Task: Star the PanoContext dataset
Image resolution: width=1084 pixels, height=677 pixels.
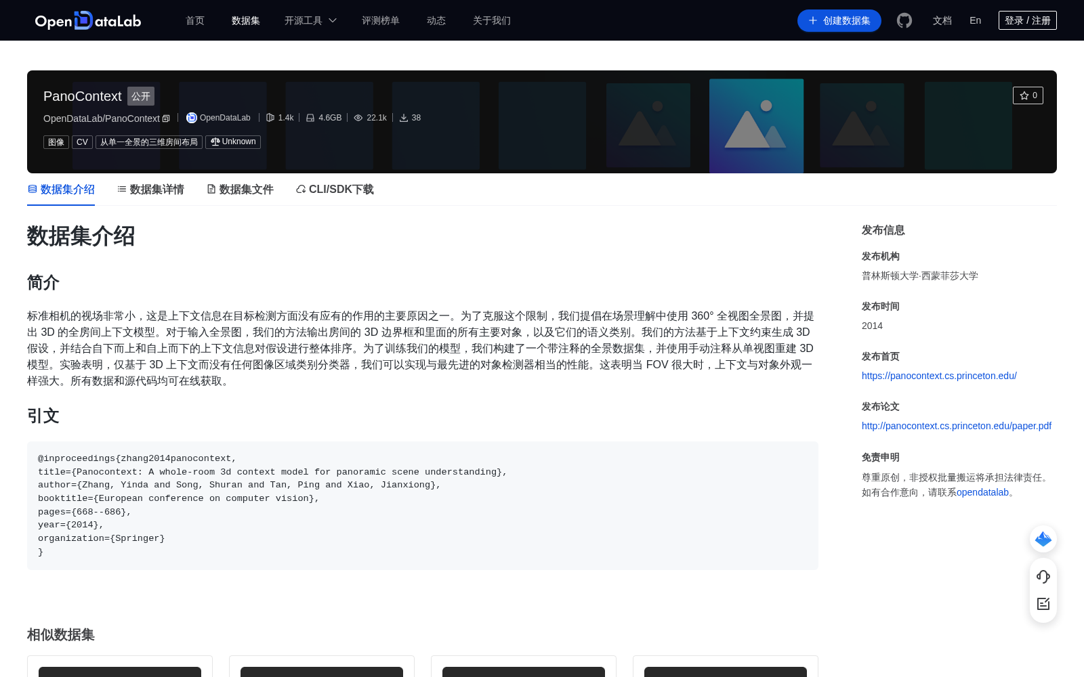Action: click(1028, 95)
